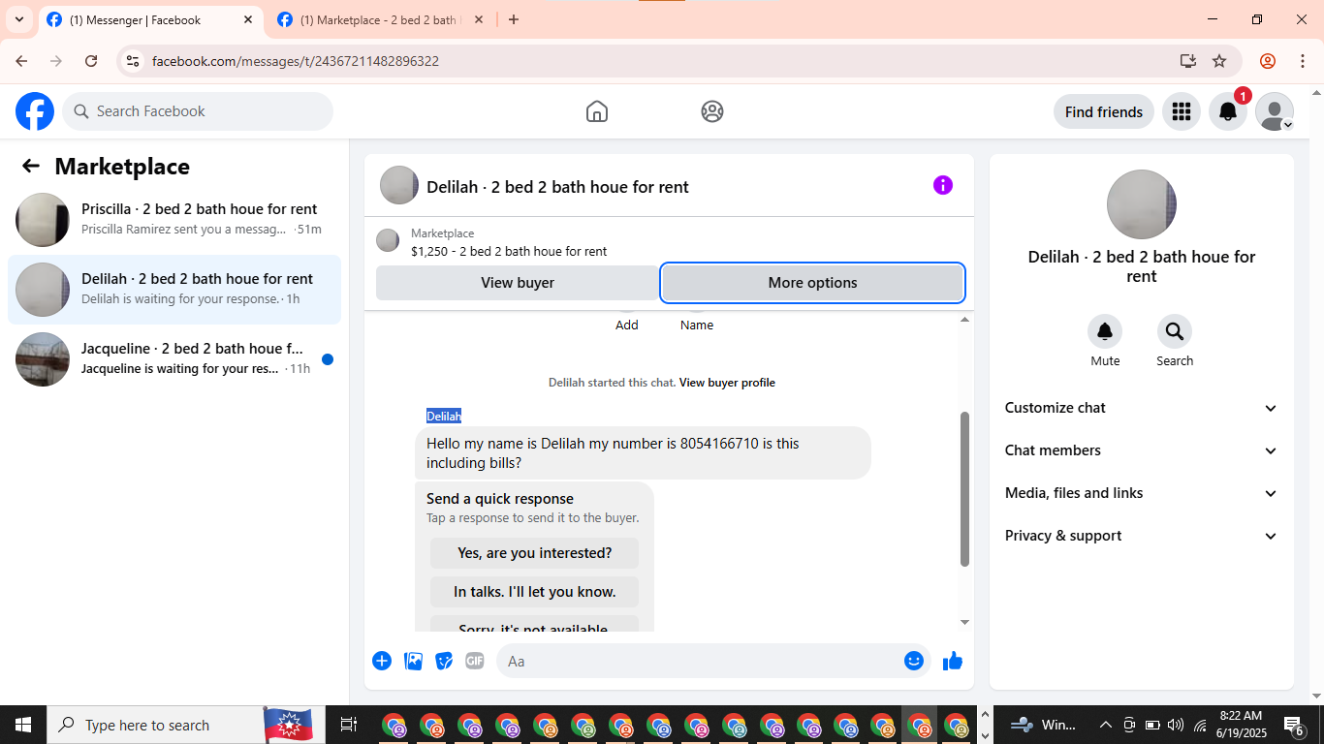The width and height of the screenshot is (1324, 744).
Task: Choose a sticker from the composer
Action: click(444, 661)
